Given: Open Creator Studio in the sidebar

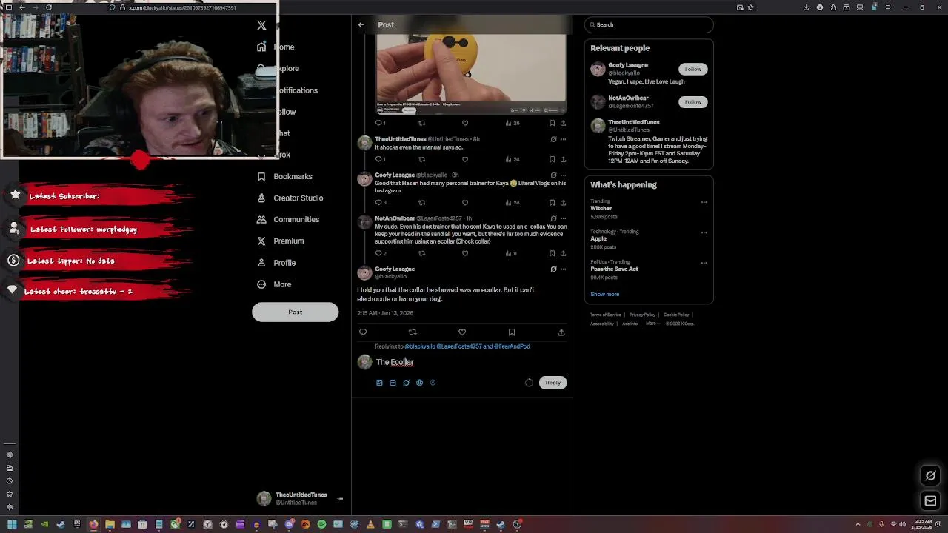Looking at the screenshot, I should [x=290, y=198].
